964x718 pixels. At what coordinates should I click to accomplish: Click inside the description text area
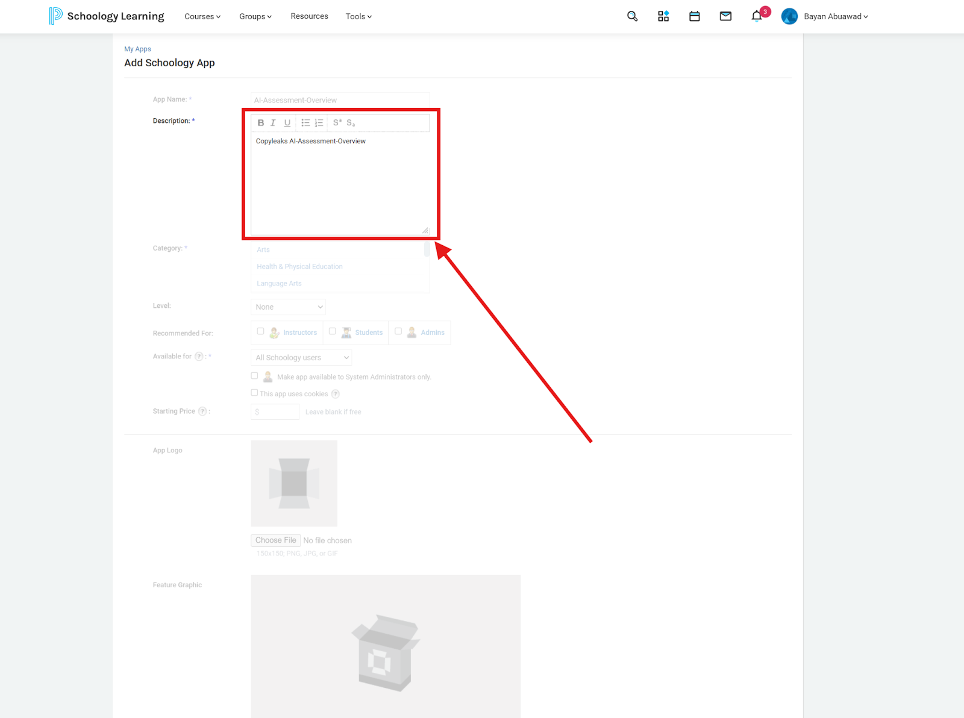tap(340, 183)
